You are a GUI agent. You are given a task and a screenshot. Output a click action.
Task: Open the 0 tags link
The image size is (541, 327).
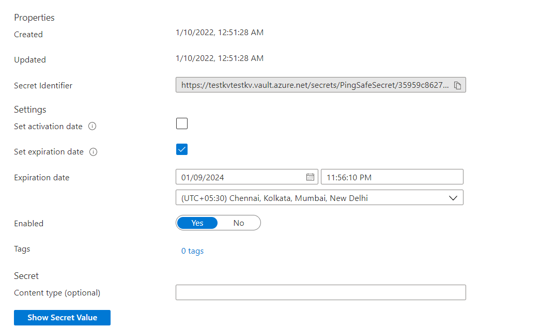pyautogui.click(x=192, y=251)
